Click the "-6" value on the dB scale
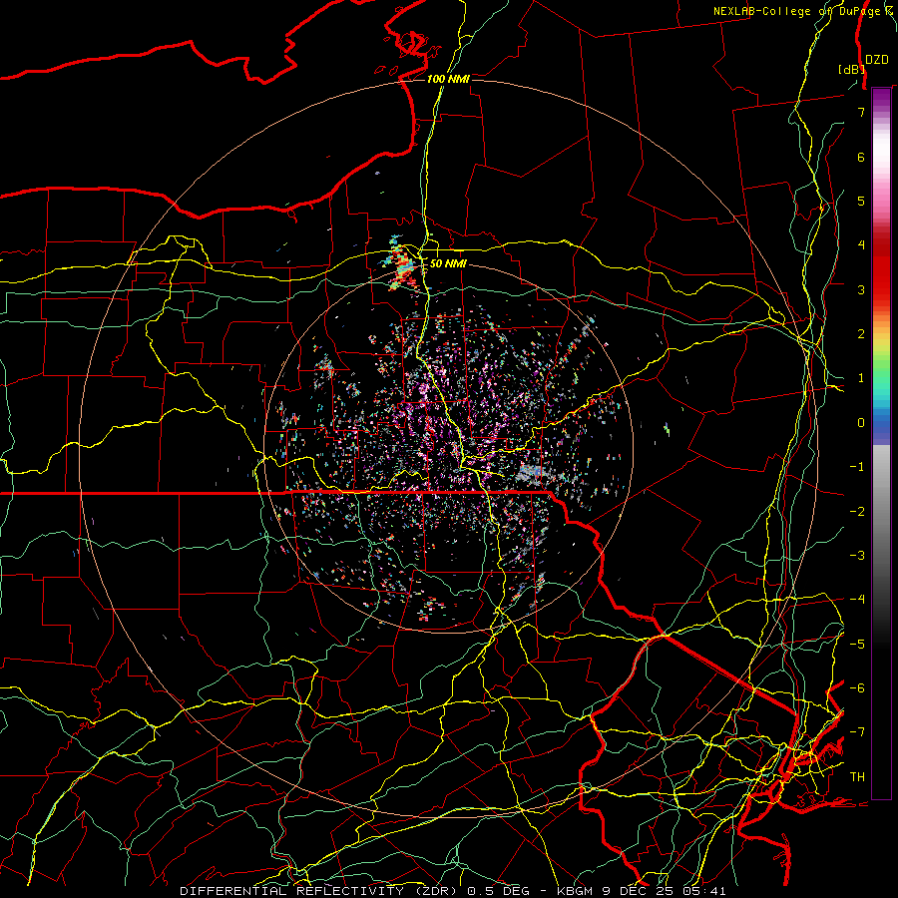The width and height of the screenshot is (898, 898). [857, 687]
